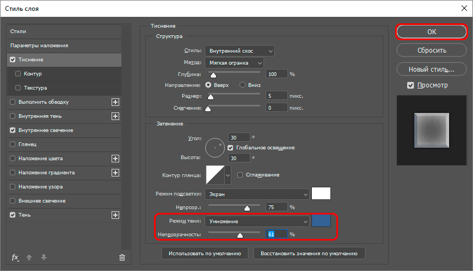Toggle Глобальное освещение checkbox
Screen dimensions: 473x271
[x=230, y=148]
